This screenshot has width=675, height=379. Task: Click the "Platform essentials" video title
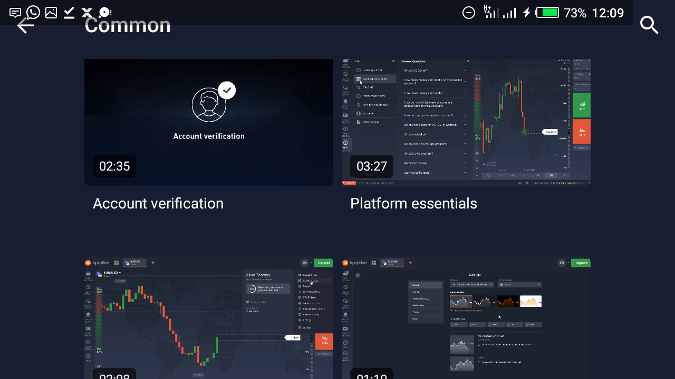(x=413, y=204)
